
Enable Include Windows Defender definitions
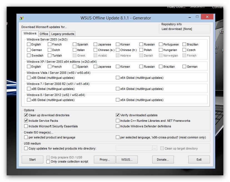pyautogui.click(x=118, y=126)
